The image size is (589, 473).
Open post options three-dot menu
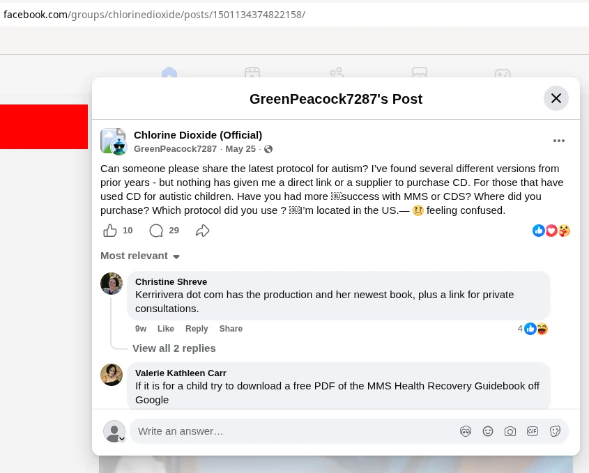[x=558, y=141]
